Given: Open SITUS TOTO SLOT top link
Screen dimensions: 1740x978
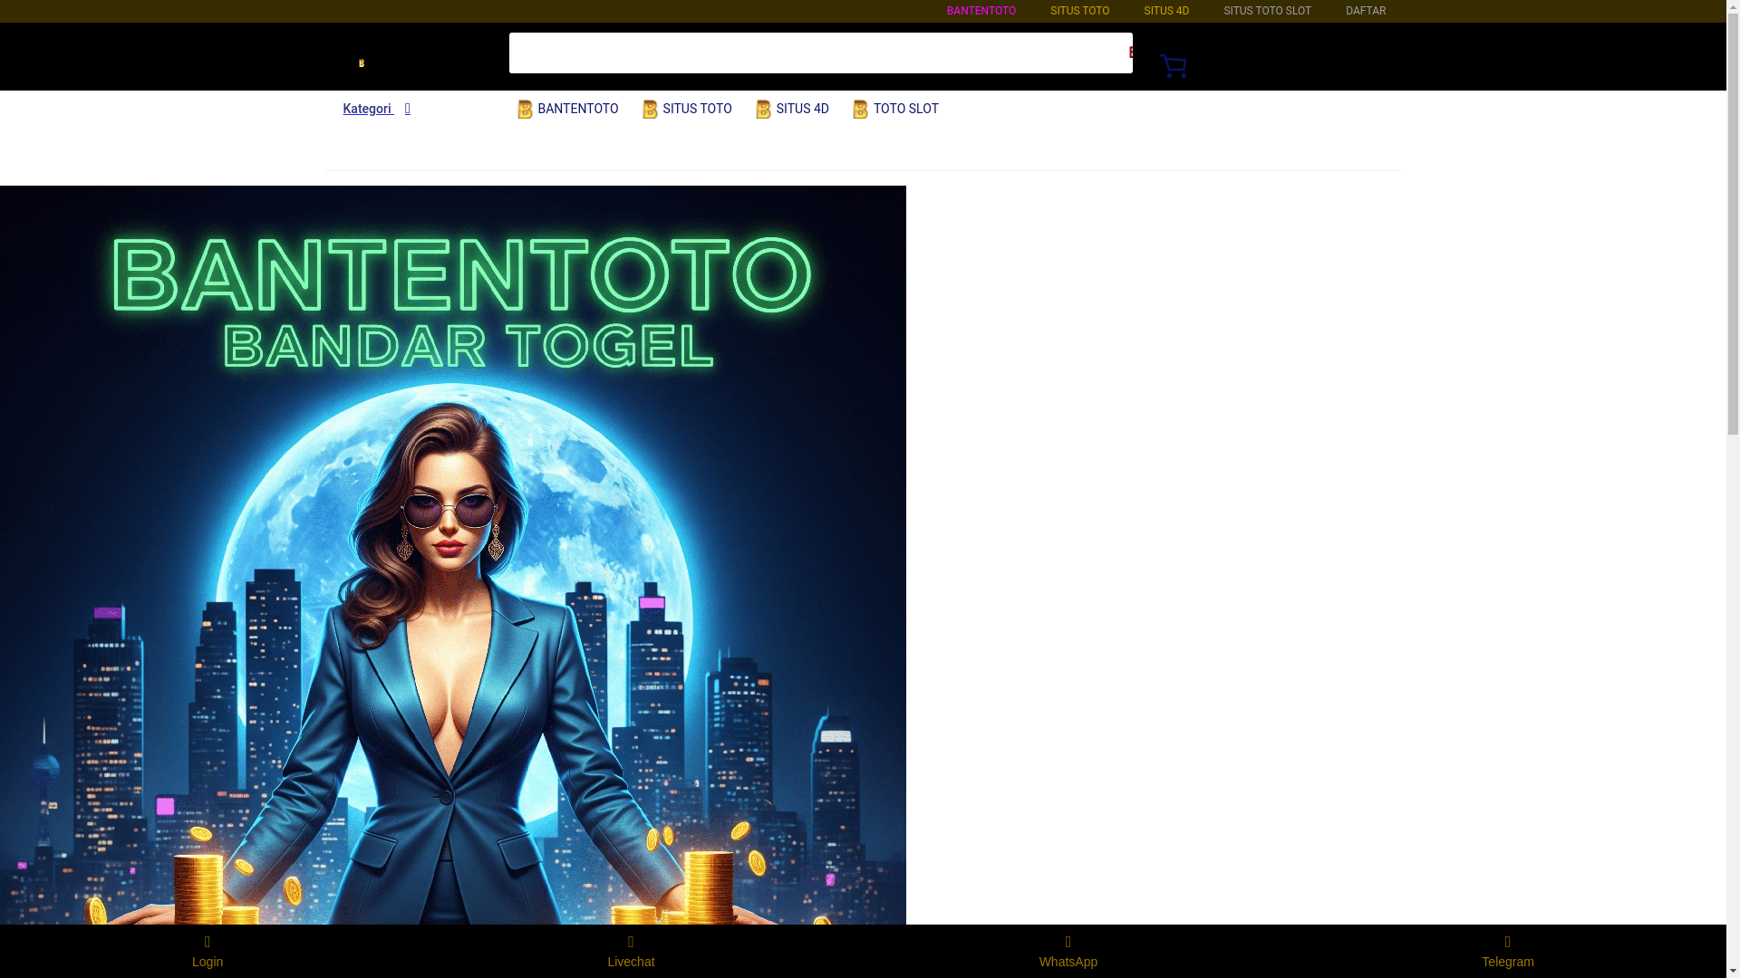Looking at the screenshot, I should (x=1267, y=11).
